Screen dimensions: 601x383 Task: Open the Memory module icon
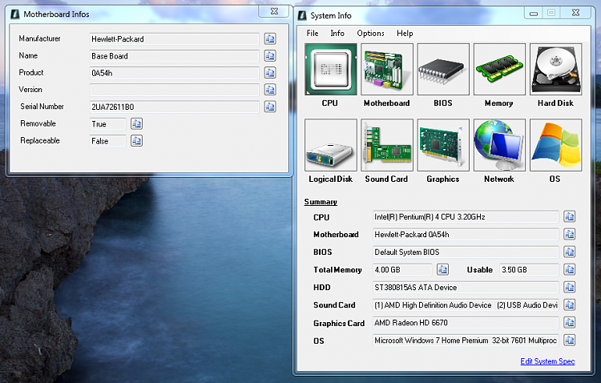point(499,70)
